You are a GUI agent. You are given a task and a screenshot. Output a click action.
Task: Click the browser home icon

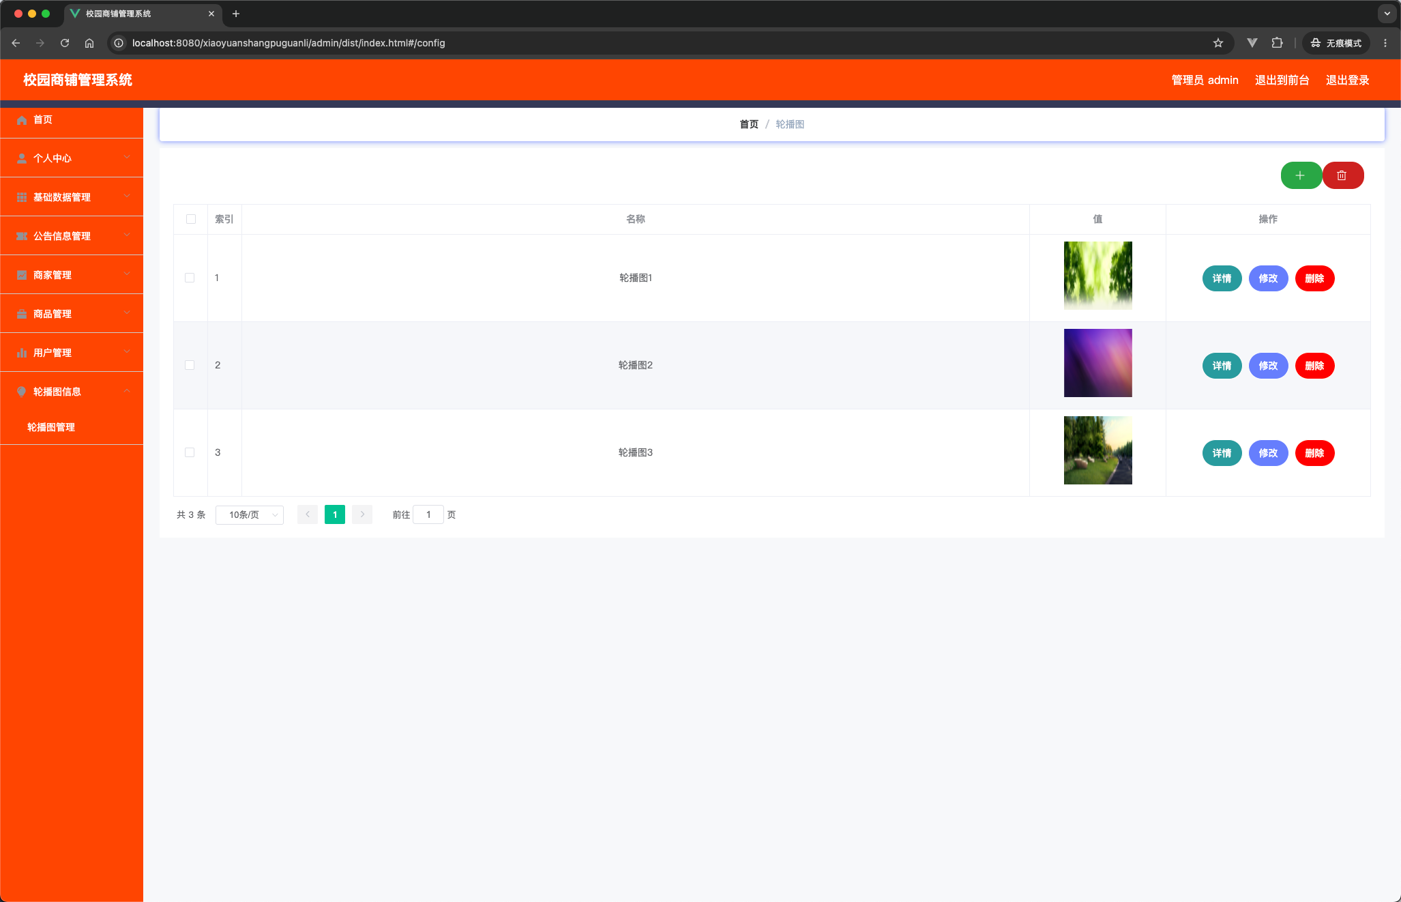(x=89, y=43)
